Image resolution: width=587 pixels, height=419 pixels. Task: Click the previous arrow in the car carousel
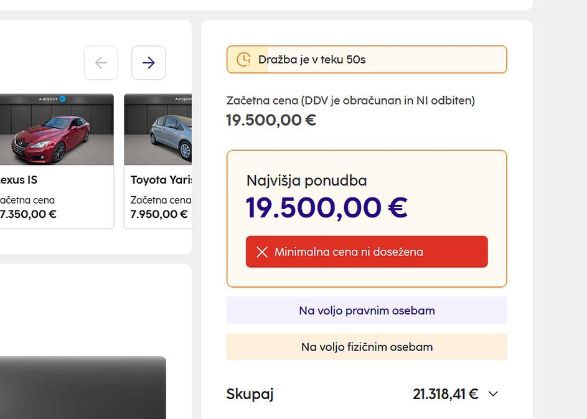pos(101,63)
